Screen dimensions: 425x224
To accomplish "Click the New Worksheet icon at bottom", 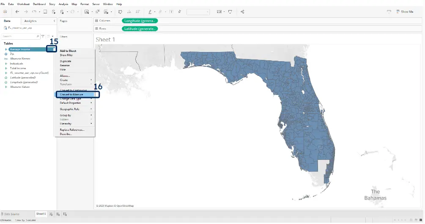I will [52, 214].
